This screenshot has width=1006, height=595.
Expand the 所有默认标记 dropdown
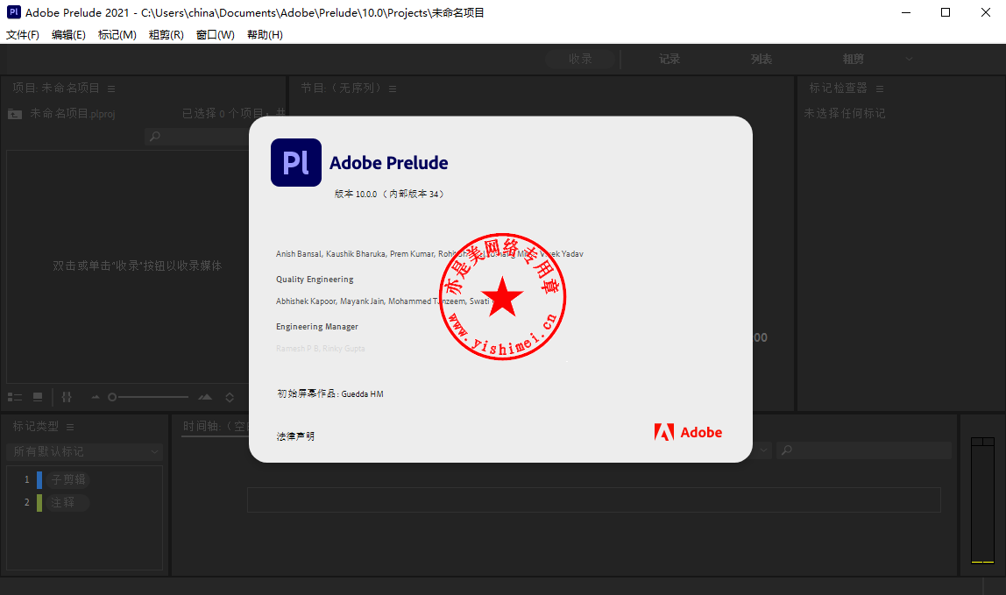(x=85, y=452)
